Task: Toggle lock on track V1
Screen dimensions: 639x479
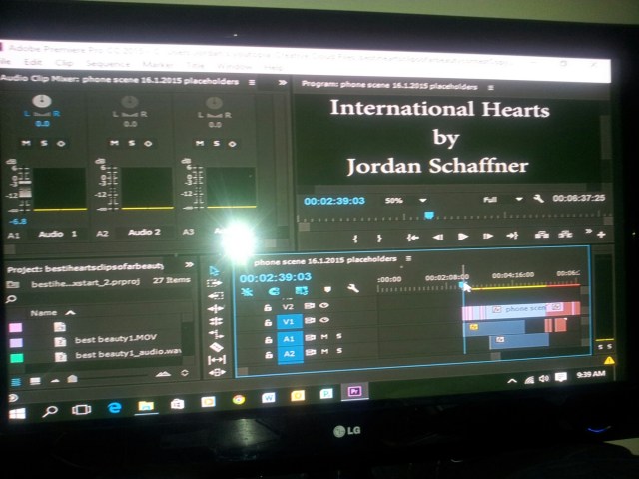Action: pyautogui.click(x=267, y=322)
